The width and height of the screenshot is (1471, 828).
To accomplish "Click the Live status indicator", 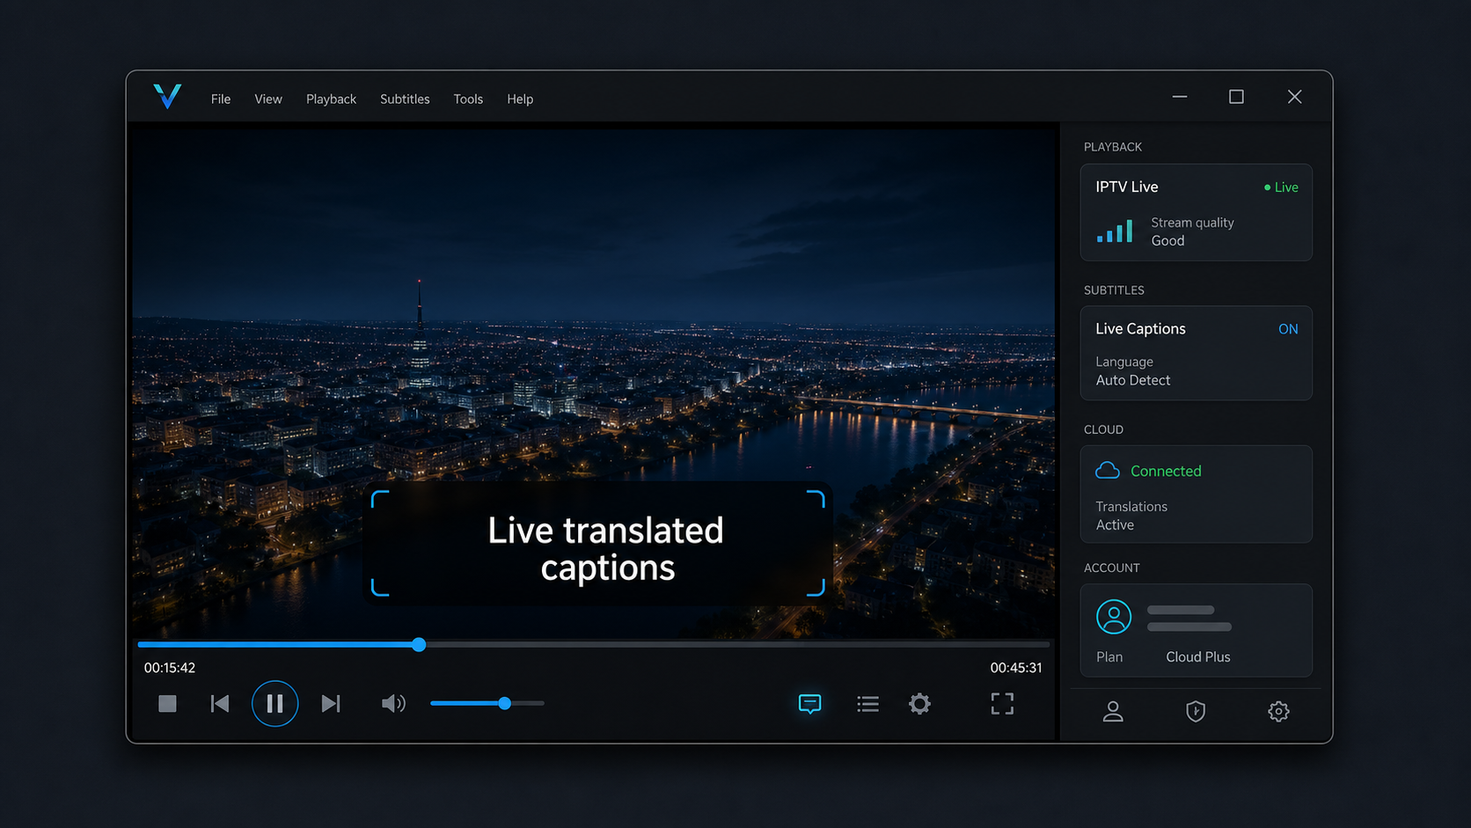I will tap(1281, 187).
